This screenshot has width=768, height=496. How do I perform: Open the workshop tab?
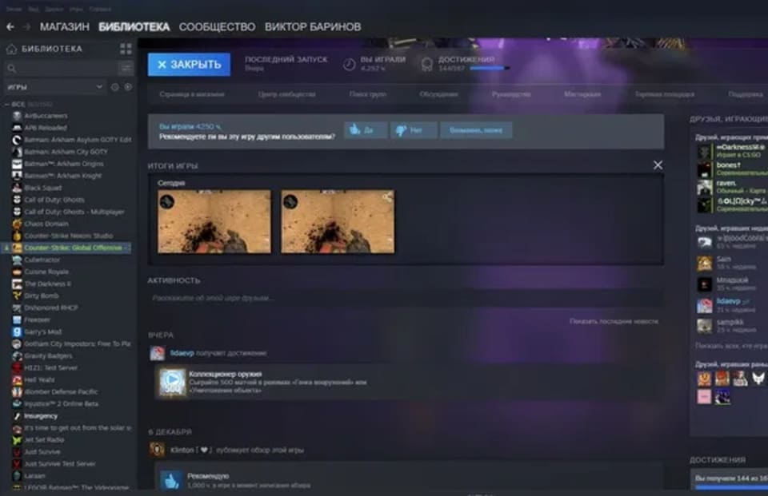pyautogui.click(x=582, y=94)
